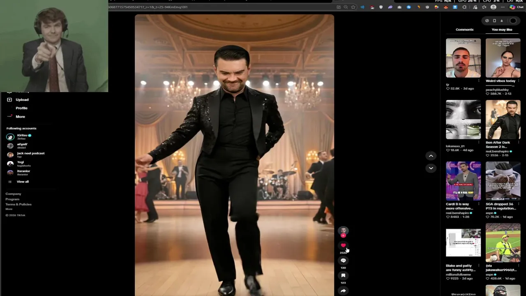Click the browser address bar URL

pyautogui.click(x=148, y=7)
